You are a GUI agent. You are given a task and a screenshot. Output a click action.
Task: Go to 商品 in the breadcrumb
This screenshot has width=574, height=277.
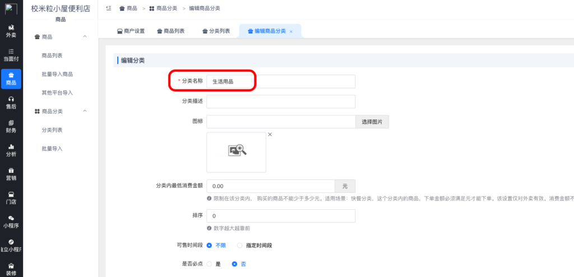coord(128,8)
